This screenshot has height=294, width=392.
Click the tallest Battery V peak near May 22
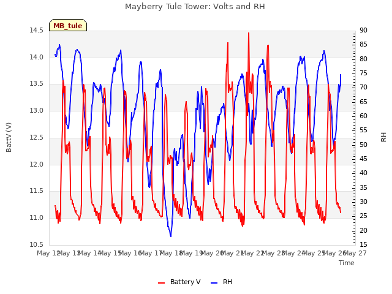click(x=249, y=33)
